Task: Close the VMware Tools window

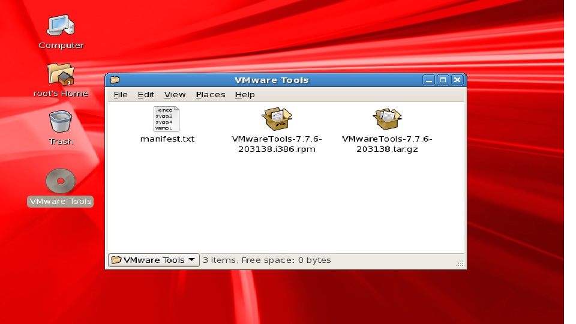Action: click(x=457, y=80)
